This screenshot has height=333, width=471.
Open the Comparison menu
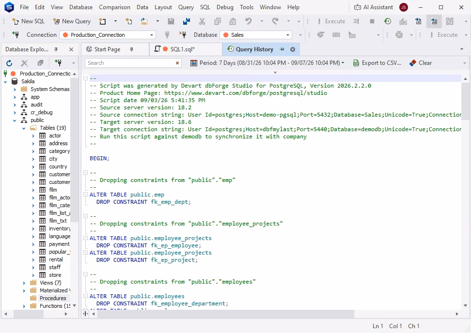tap(114, 7)
